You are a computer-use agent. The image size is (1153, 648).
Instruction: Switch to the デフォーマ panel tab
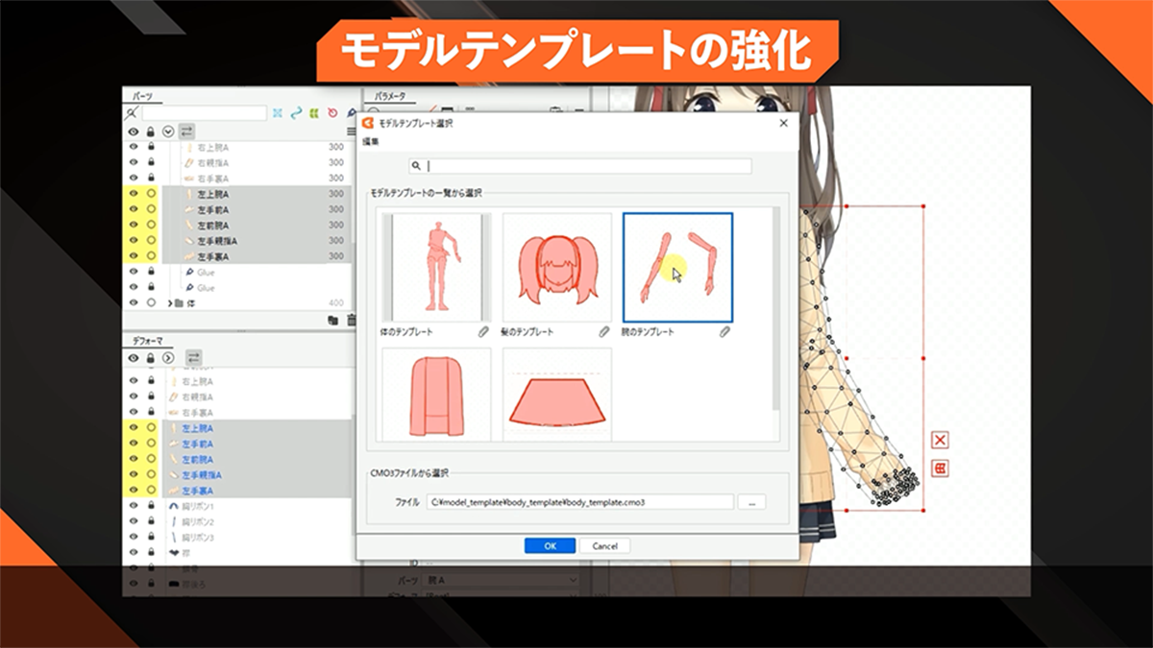tap(146, 340)
